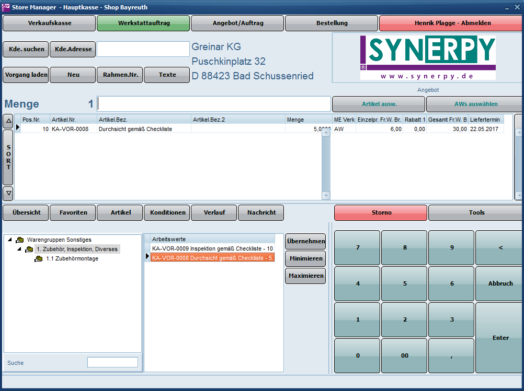Click the Suche input field
Screen dimensions: 524x391
(112, 362)
